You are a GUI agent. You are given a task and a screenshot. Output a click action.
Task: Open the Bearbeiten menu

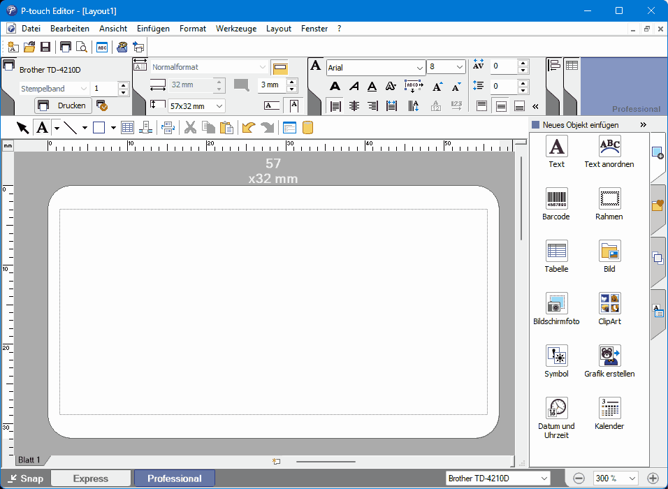(70, 29)
